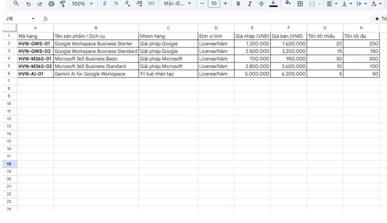Click cell with value 2.800.000

[x=252, y=66]
